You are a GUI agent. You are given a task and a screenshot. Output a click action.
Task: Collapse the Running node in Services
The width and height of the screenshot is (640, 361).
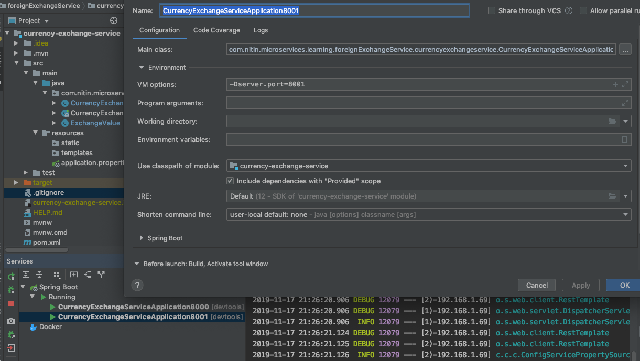tap(34, 297)
